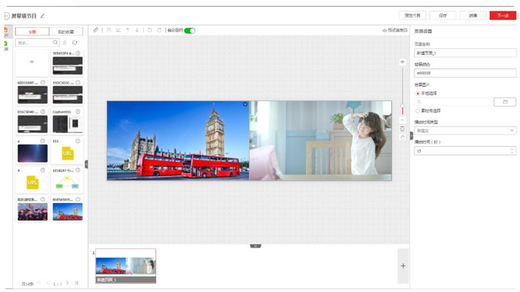Send layer to bottom with toolbar icon

[118, 30]
